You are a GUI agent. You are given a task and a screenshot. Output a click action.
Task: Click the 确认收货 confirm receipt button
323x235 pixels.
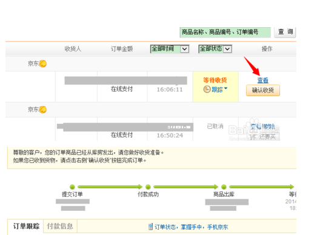pyautogui.click(x=263, y=90)
